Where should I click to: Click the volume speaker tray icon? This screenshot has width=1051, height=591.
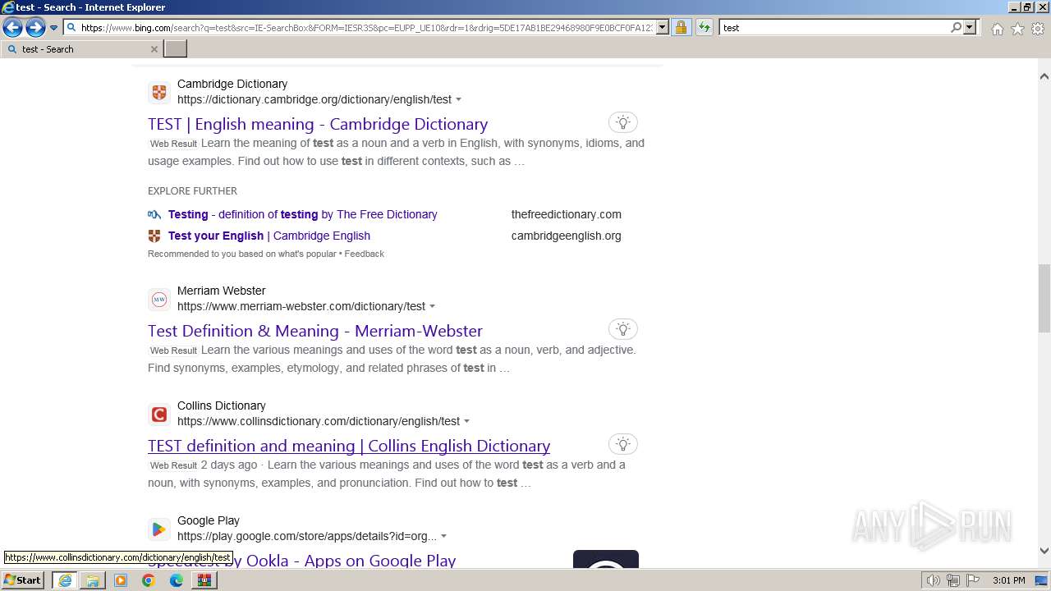[x=934, y=580]
